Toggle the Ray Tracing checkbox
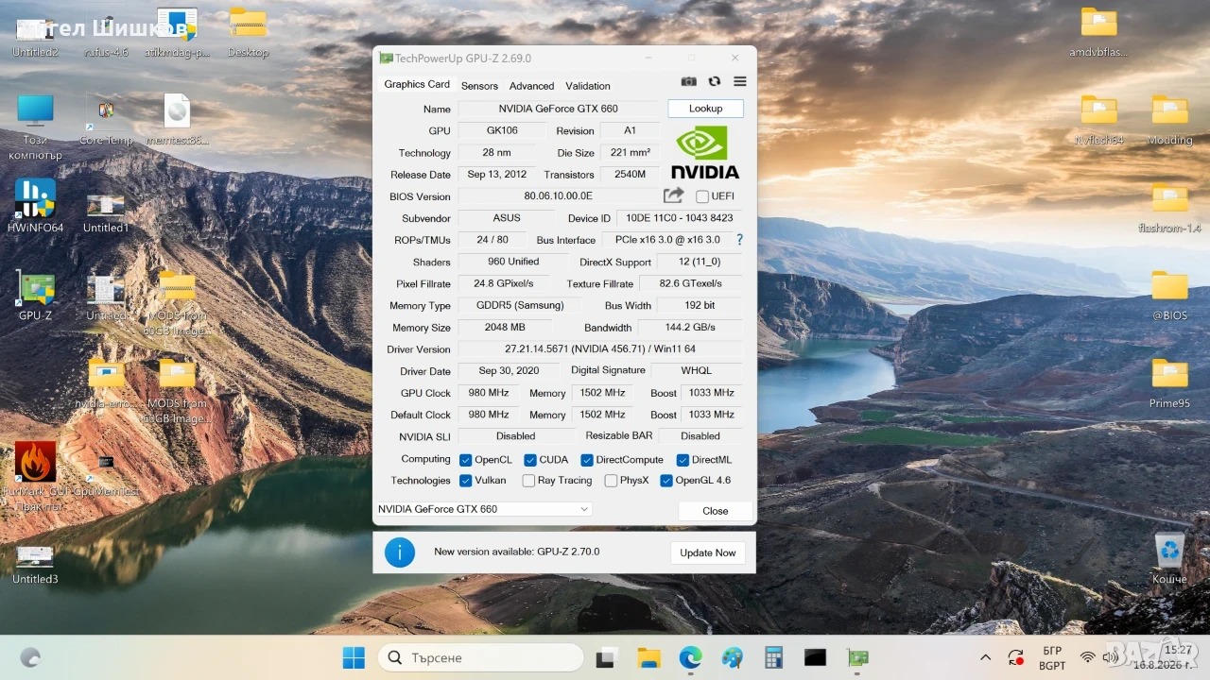The image size is (1210, 680). tap(528, 481)
